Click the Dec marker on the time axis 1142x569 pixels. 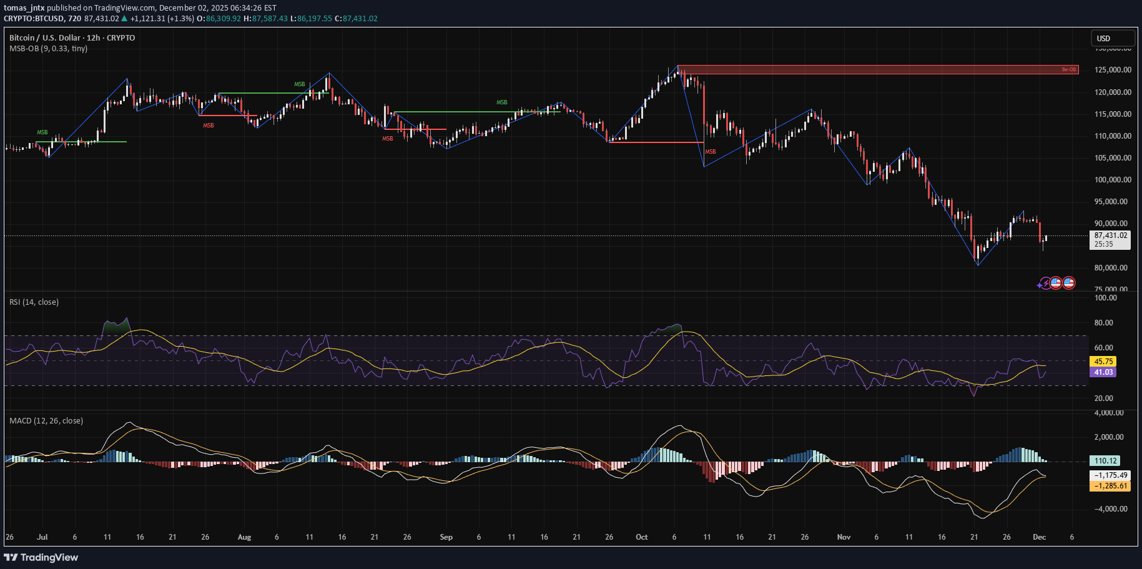pos(1039,537)
